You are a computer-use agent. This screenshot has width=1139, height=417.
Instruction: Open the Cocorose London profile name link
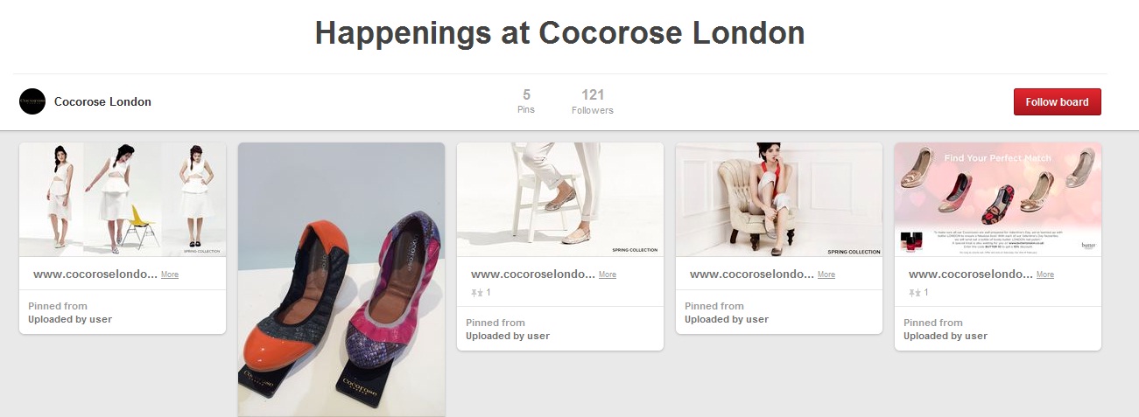click(x=102, y=101)
